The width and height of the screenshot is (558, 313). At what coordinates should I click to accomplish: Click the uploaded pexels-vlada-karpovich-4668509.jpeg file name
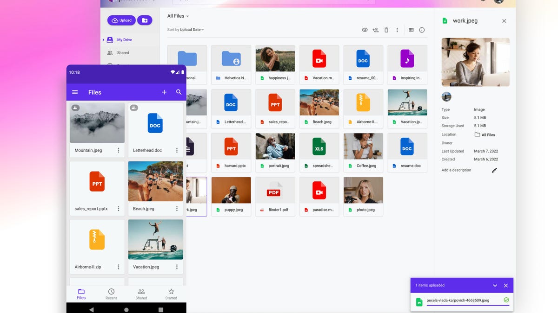458,300
